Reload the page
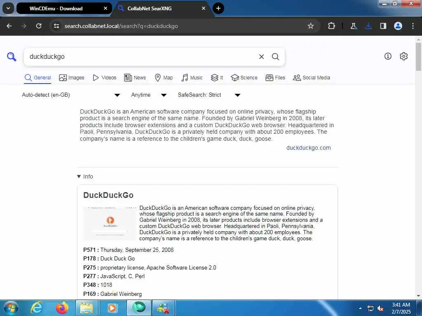422x316 pixels. click(x=39, y=26)
